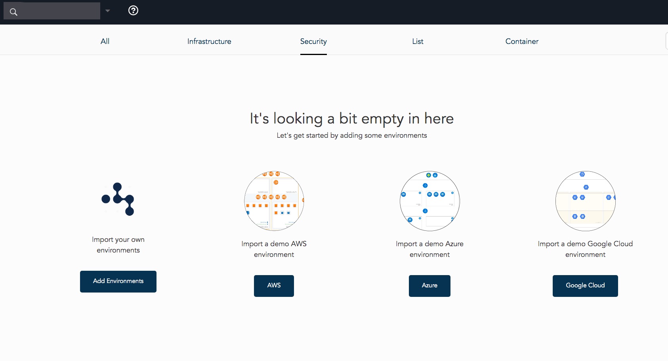Switch to the All tab
Image resolution: width=668 pixels, height=361 pixels.
coord(105,41)
